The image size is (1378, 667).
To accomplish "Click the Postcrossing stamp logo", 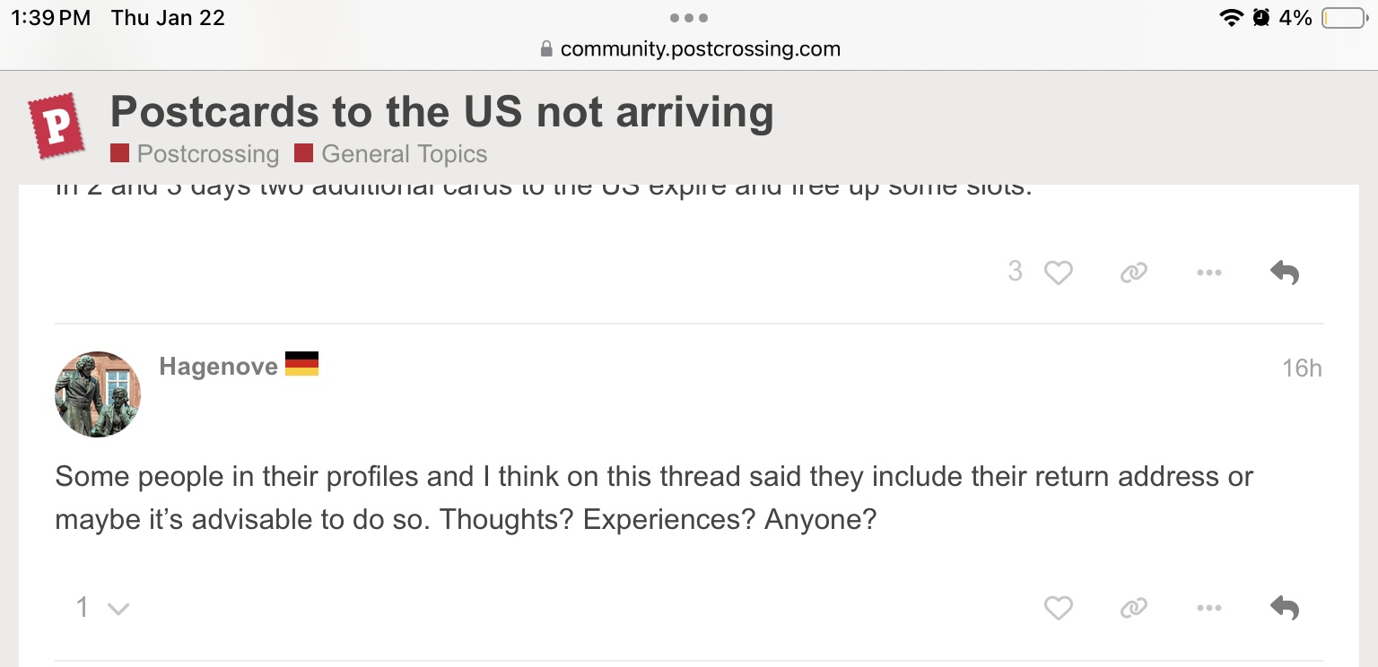I will pyautogui.click(x=57, y=126).
